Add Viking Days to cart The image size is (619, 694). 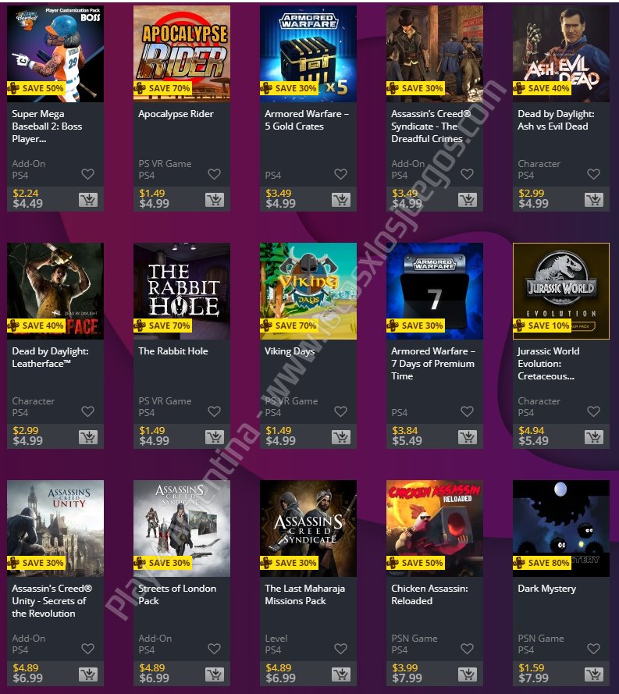tap(341, 437)
